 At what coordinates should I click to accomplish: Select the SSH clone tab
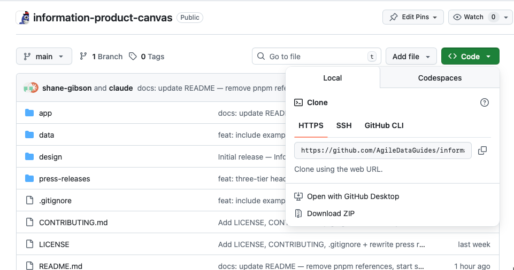pyautogui.click(x=344, y=125)
